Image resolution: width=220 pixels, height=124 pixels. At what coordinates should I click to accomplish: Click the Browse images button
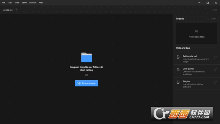coord(86,83)
